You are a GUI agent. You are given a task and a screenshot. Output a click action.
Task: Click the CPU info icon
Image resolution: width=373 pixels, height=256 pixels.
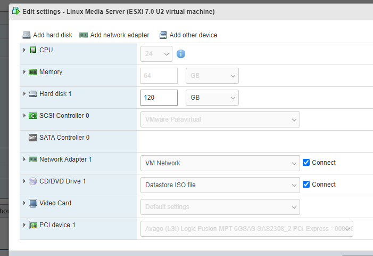pyautogui.click(x=181, y=54)
